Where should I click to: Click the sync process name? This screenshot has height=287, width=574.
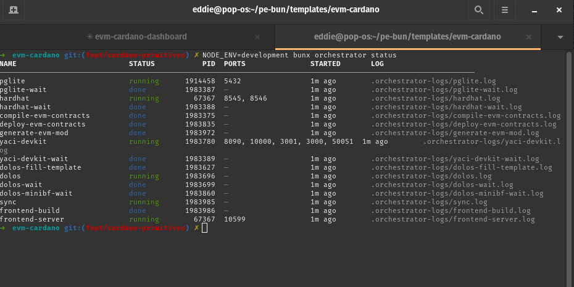point(8,202)
